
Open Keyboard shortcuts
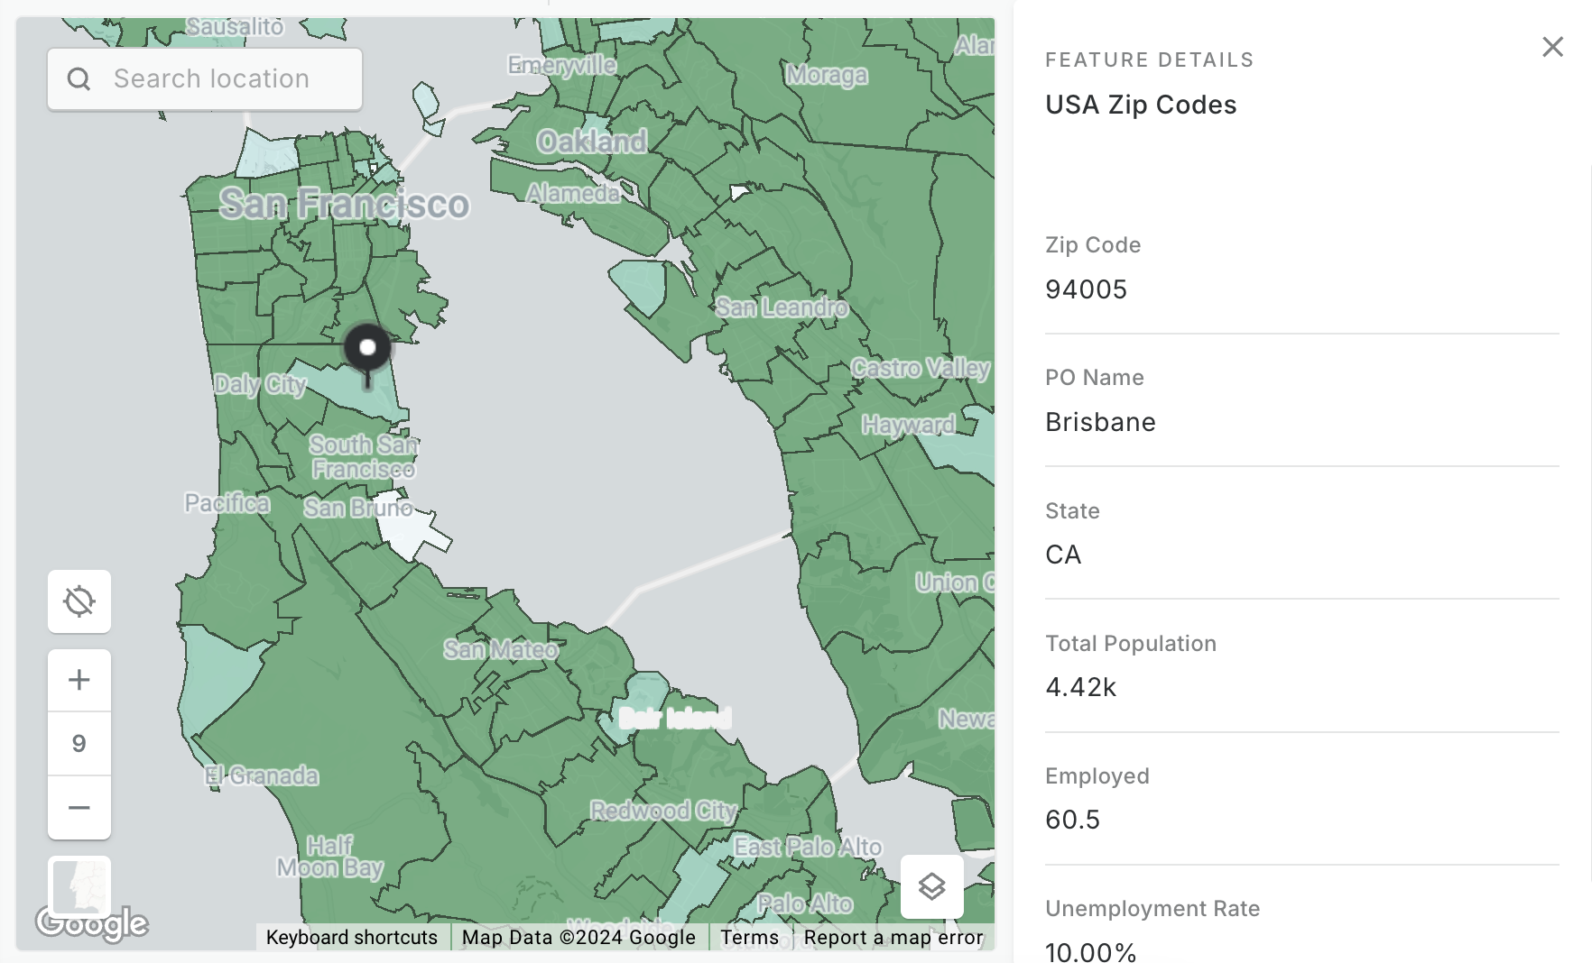351,938
